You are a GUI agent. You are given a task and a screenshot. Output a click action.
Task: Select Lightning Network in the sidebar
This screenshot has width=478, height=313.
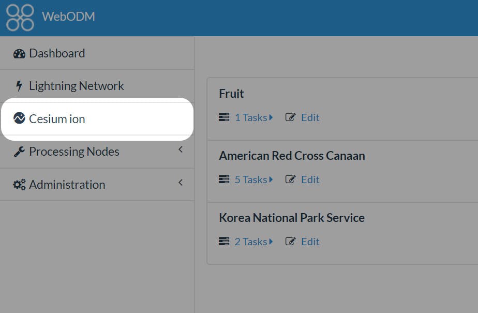point(76,85)
